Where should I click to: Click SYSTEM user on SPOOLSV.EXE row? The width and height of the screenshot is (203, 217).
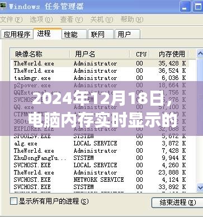83,136
